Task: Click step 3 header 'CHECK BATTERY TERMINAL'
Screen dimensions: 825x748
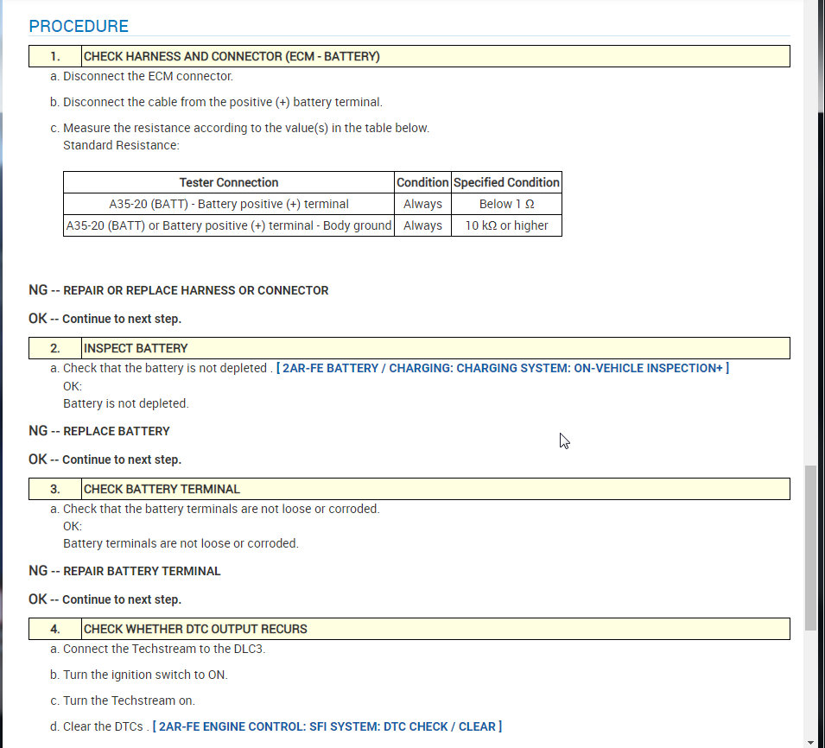Action: [x=435, y=489]
